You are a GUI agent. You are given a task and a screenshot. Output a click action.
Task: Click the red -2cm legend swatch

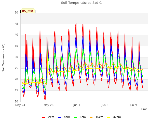[44, 117]
